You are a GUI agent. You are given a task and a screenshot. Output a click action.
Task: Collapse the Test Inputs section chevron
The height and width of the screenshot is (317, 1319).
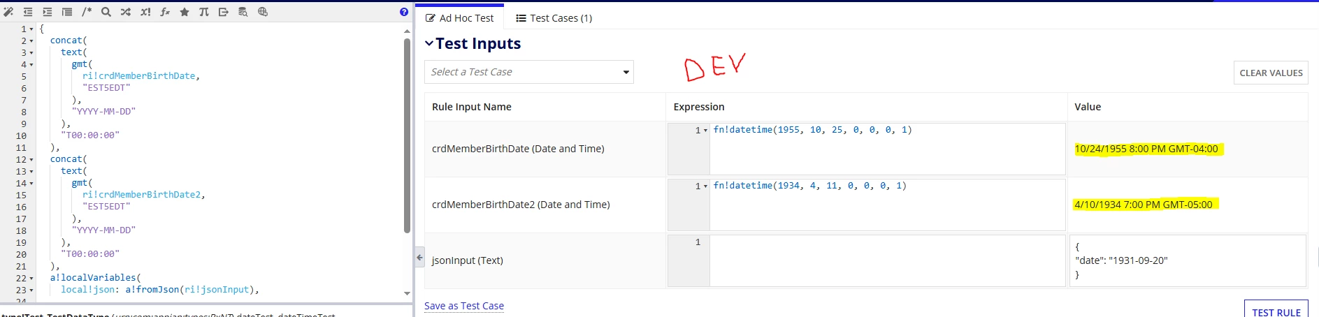click(429, 43)
